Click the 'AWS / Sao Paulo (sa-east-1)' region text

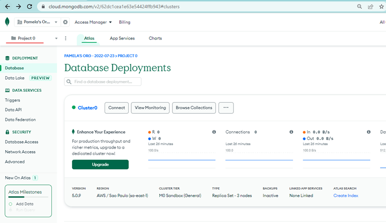tap(123, 195)
